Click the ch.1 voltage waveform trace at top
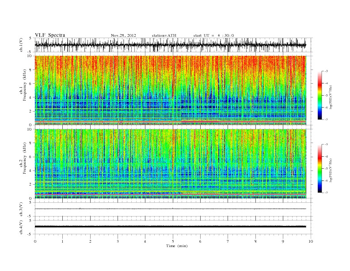This screenshot has width=350, height=271. click(x=170, y=45)
